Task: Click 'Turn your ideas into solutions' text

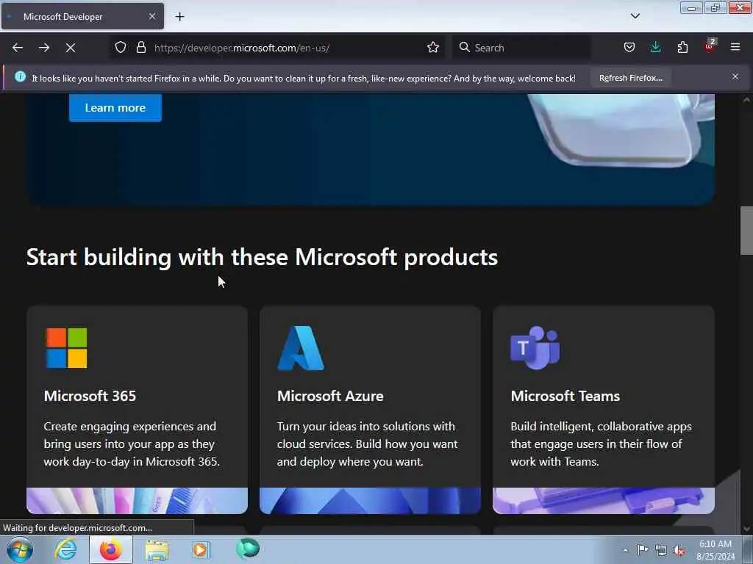Action: pyautogui.click(x=368, y=444)
